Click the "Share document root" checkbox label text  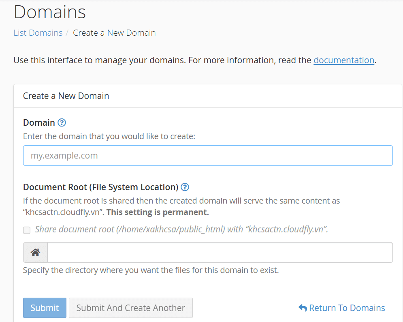click(181, 229)
